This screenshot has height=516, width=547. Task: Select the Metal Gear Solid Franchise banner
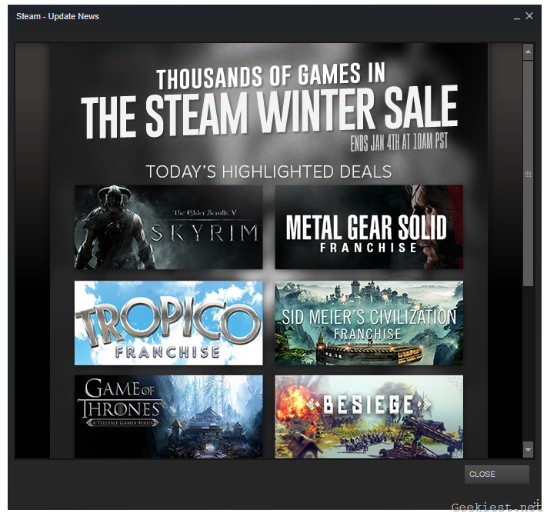pyautogui.click(x=369, y=227)
